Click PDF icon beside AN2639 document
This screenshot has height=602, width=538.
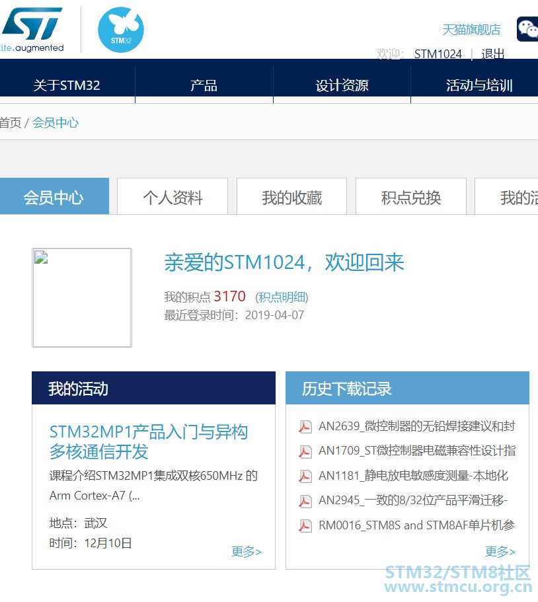(x=305, y=426)
